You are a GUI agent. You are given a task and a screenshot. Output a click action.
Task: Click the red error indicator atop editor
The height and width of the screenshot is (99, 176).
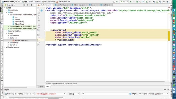pos(169,8)
